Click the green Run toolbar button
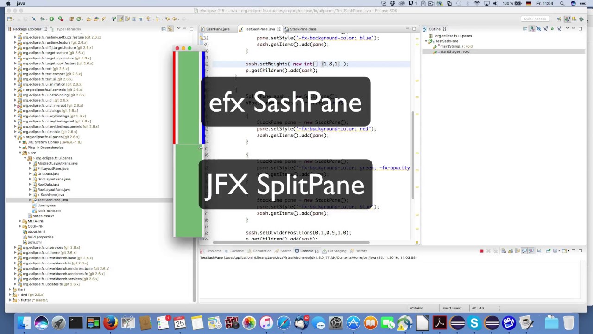 (51, 19)
